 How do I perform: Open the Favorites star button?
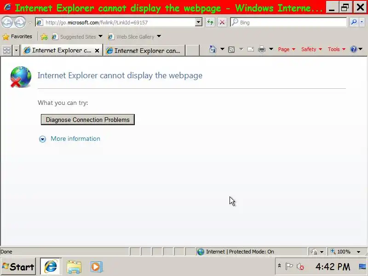point(17,37)
